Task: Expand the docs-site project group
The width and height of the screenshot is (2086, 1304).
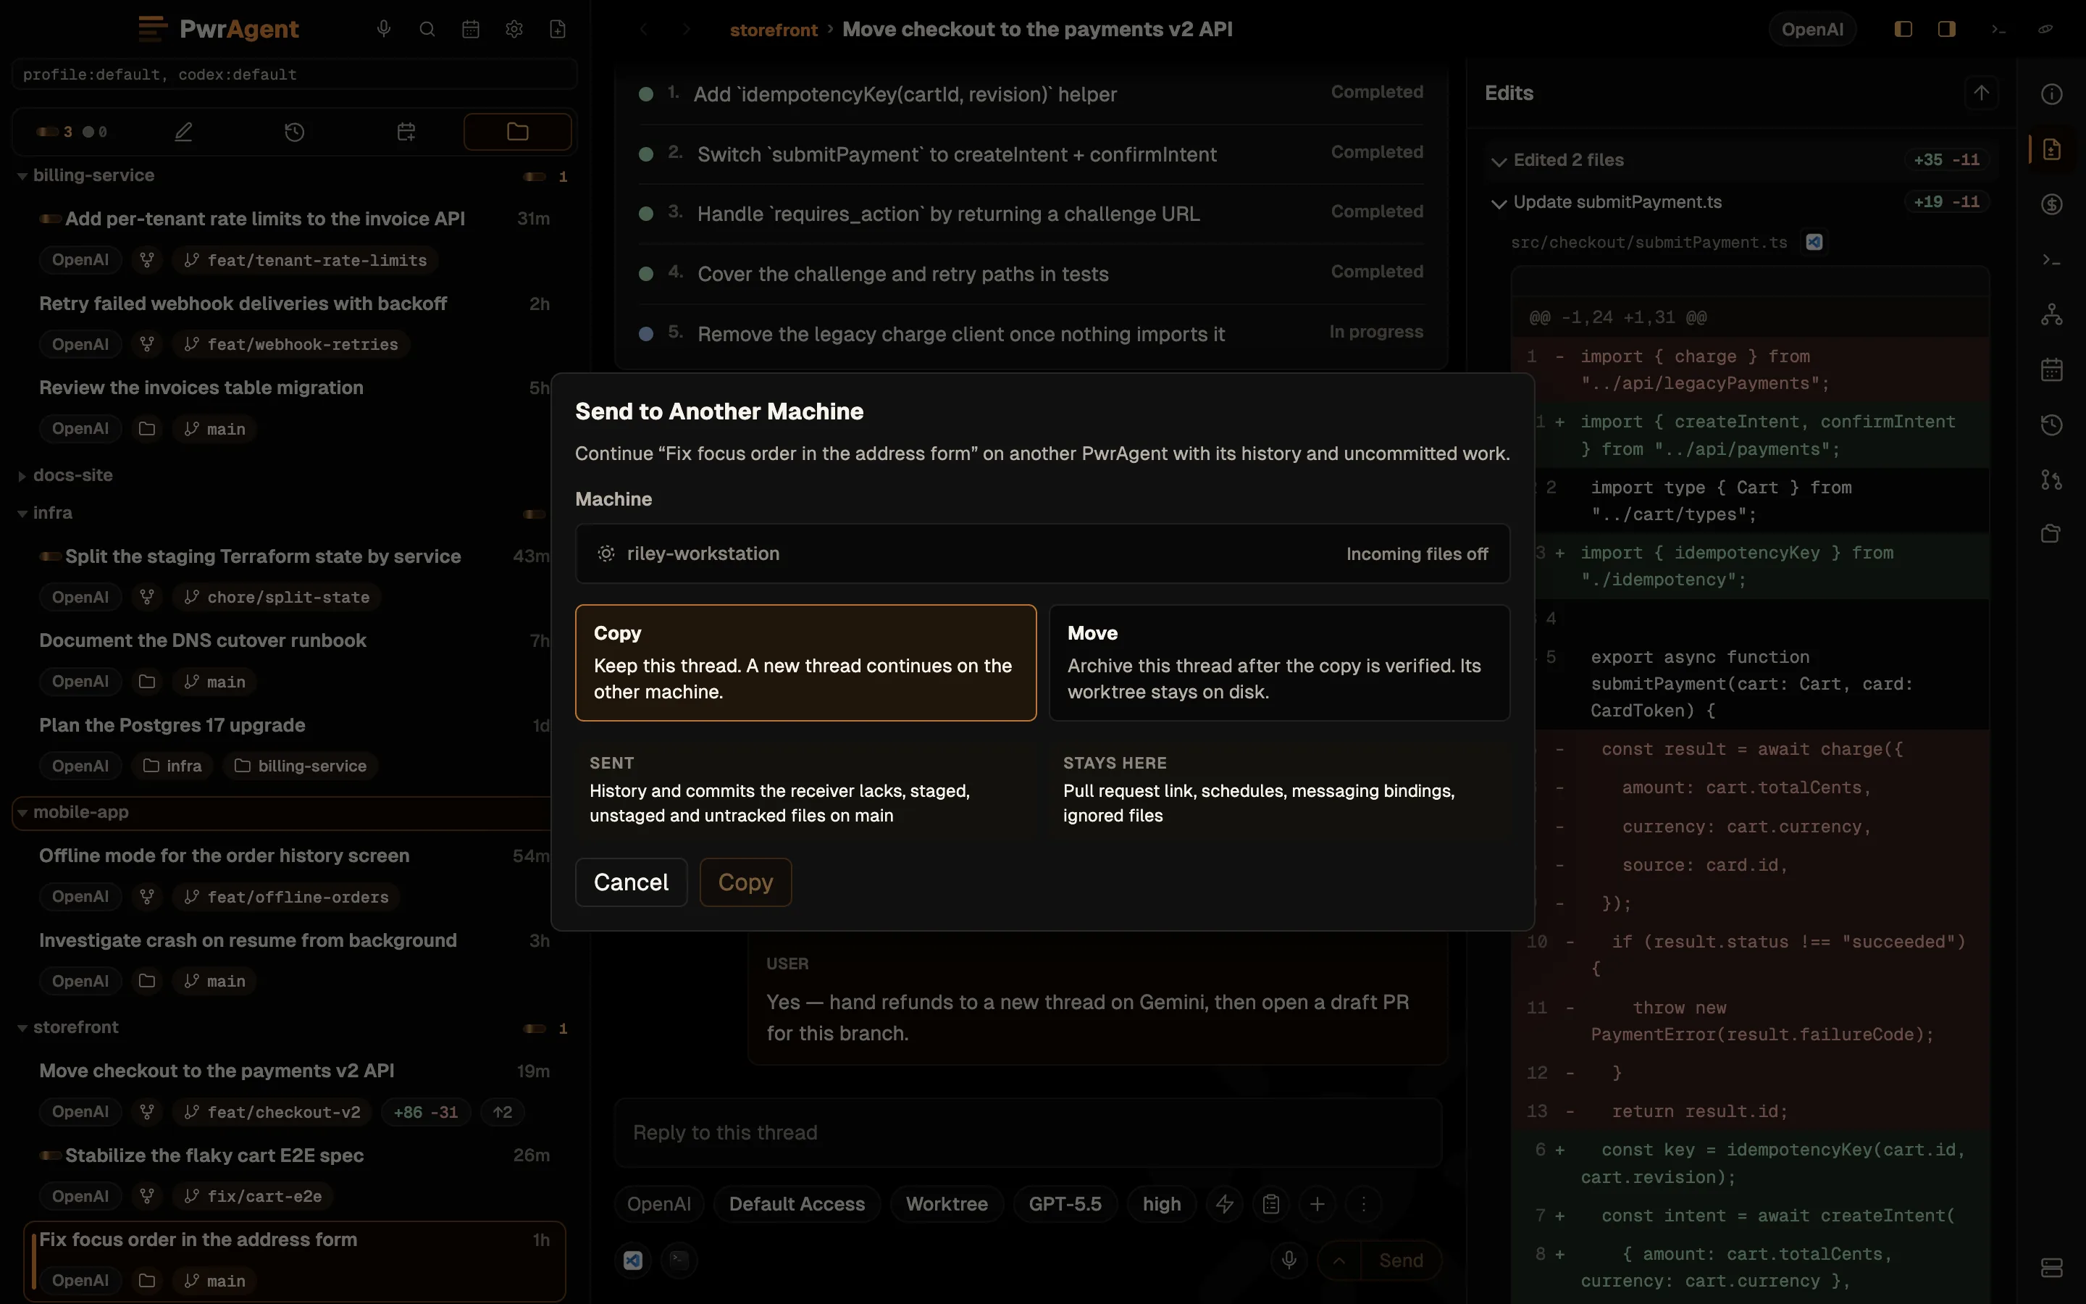Action: pos(22,476)
